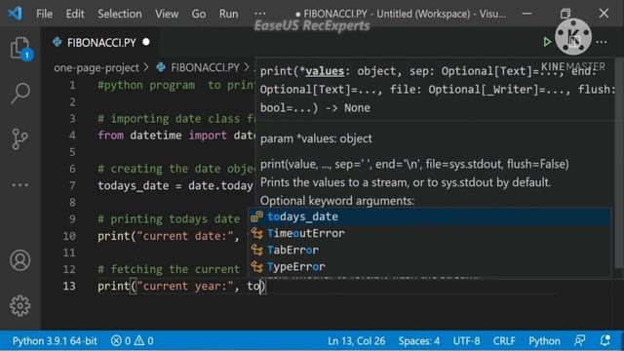Open the Manage gear icon
Screen dimensions: 624x351
pyautogui.click(x=19, y=305)
